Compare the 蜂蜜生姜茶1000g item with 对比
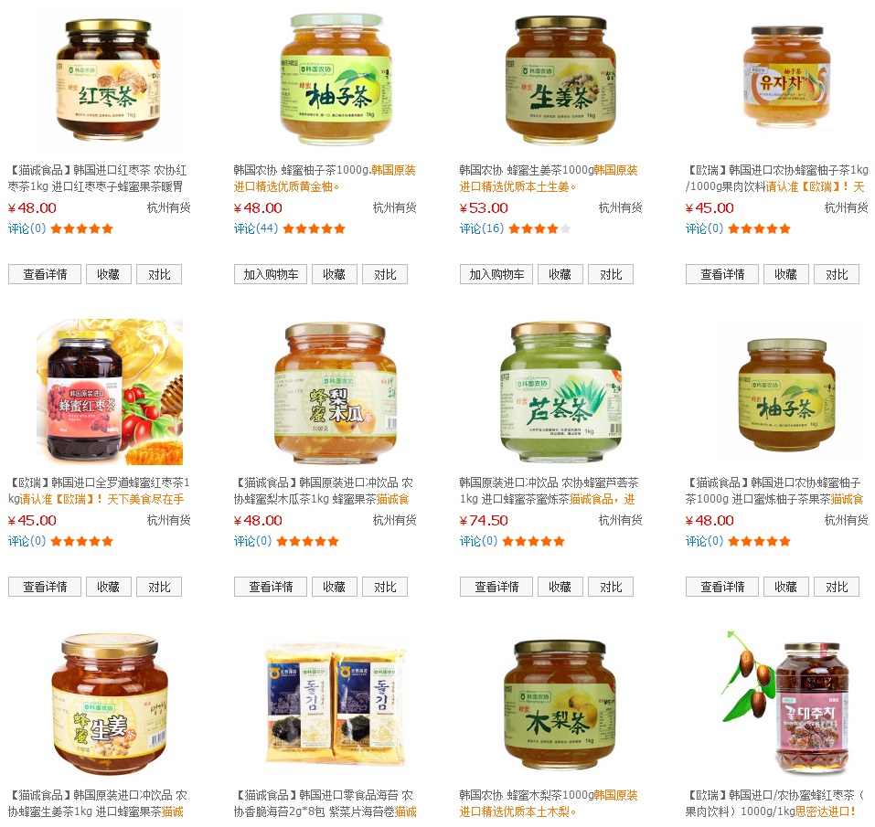 [611, 274]
